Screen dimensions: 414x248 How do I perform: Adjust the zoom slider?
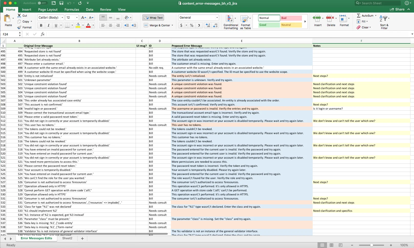coord(372,245)
